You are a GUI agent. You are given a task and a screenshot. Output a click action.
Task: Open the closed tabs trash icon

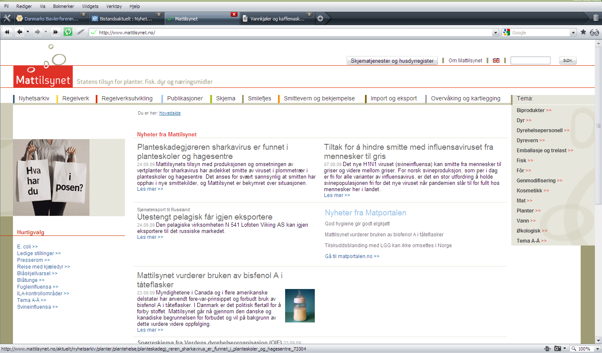[x=596, y=18]
